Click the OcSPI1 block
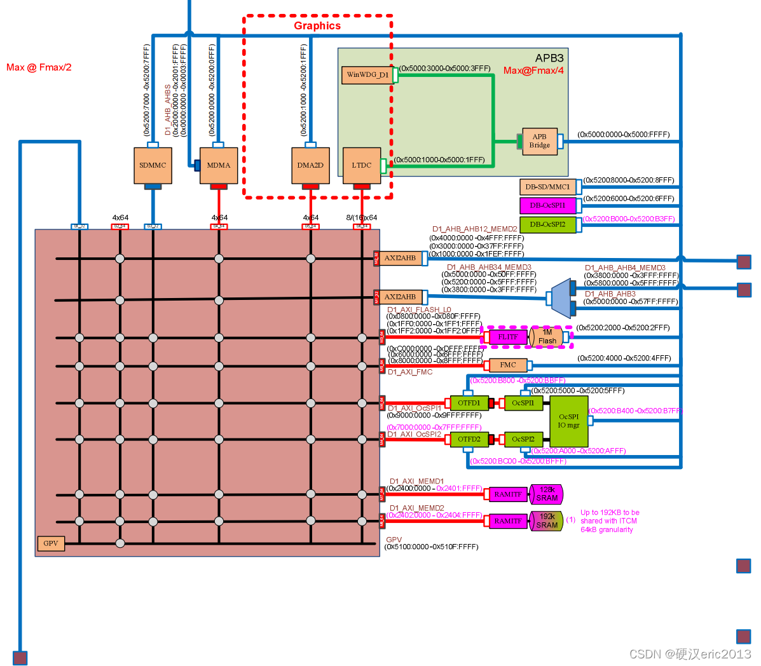Image resolution: width=761 pixels, height=666 pixels. tap(523, 403)
